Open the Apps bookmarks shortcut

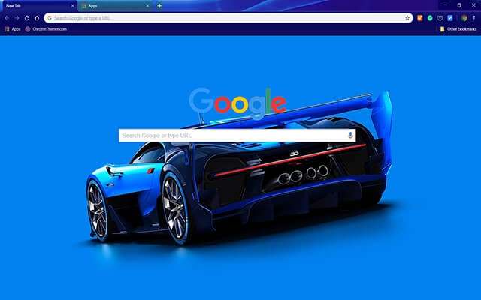(13, 29)
